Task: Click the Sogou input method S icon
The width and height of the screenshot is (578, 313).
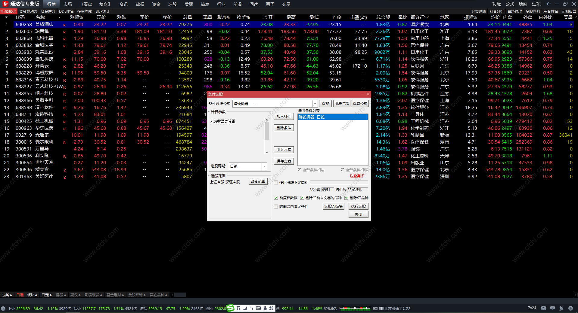Action: point(230,308)
